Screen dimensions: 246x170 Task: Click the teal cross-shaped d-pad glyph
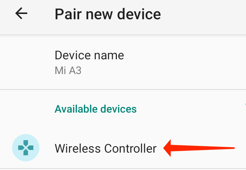point(26,148)
